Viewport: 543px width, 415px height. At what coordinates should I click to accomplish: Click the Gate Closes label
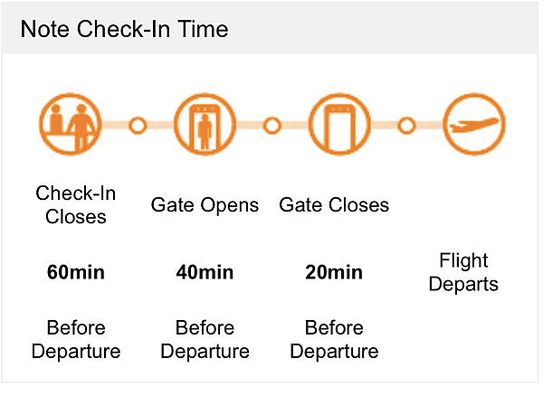click(334, 204)
